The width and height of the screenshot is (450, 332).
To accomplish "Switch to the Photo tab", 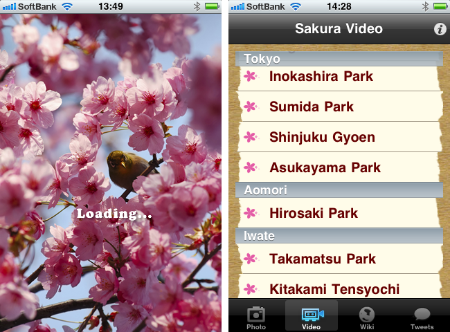I will tap(256, 317).
